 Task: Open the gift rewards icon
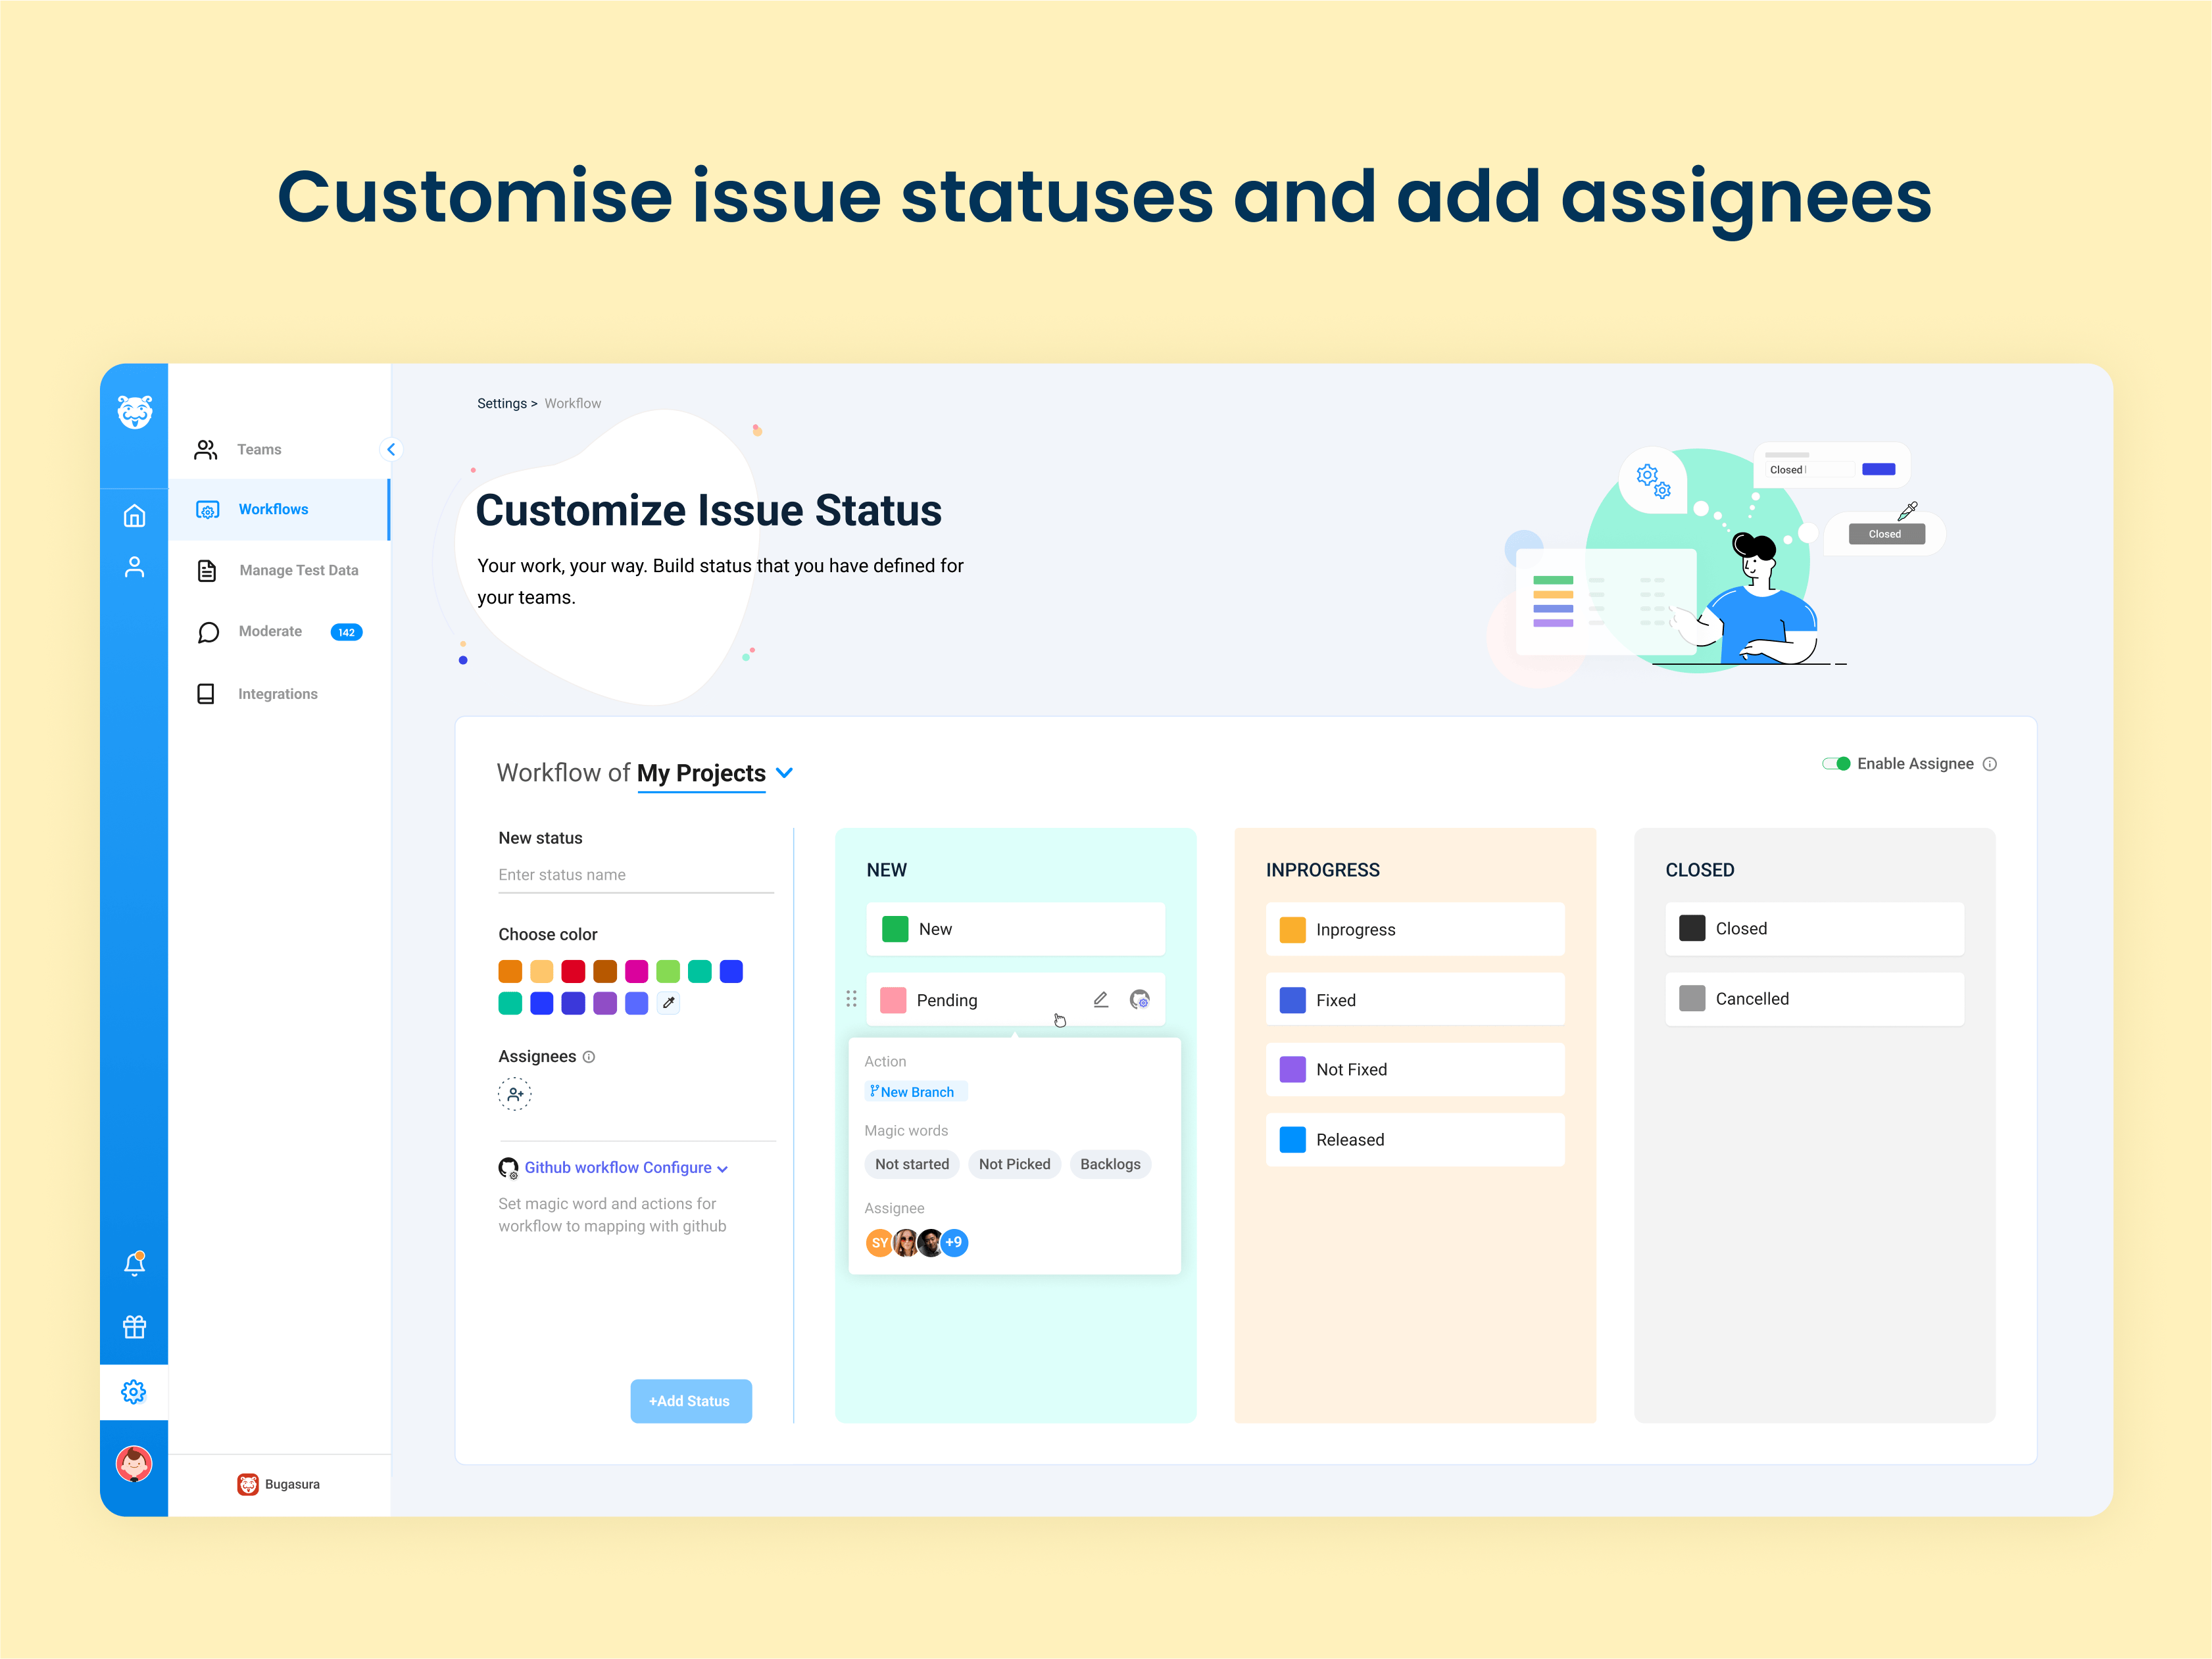134,1327
